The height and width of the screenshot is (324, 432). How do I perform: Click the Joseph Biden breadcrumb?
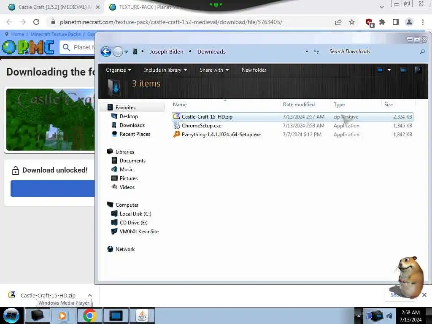tap(166, 52)
